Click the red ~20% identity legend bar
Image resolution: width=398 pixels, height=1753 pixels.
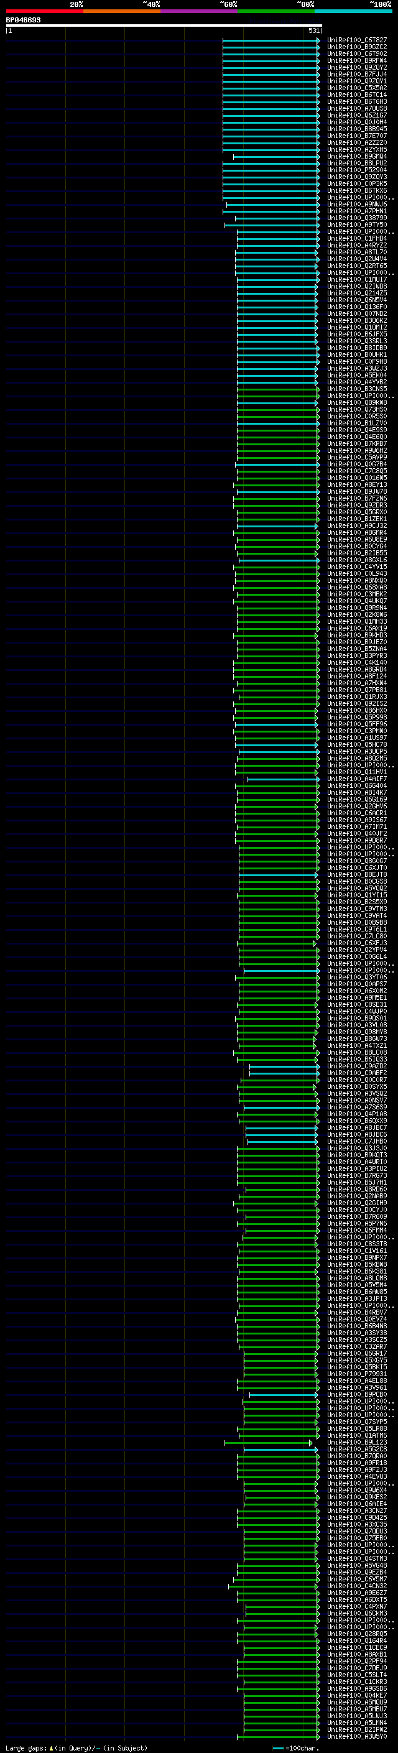pos(44,11)
